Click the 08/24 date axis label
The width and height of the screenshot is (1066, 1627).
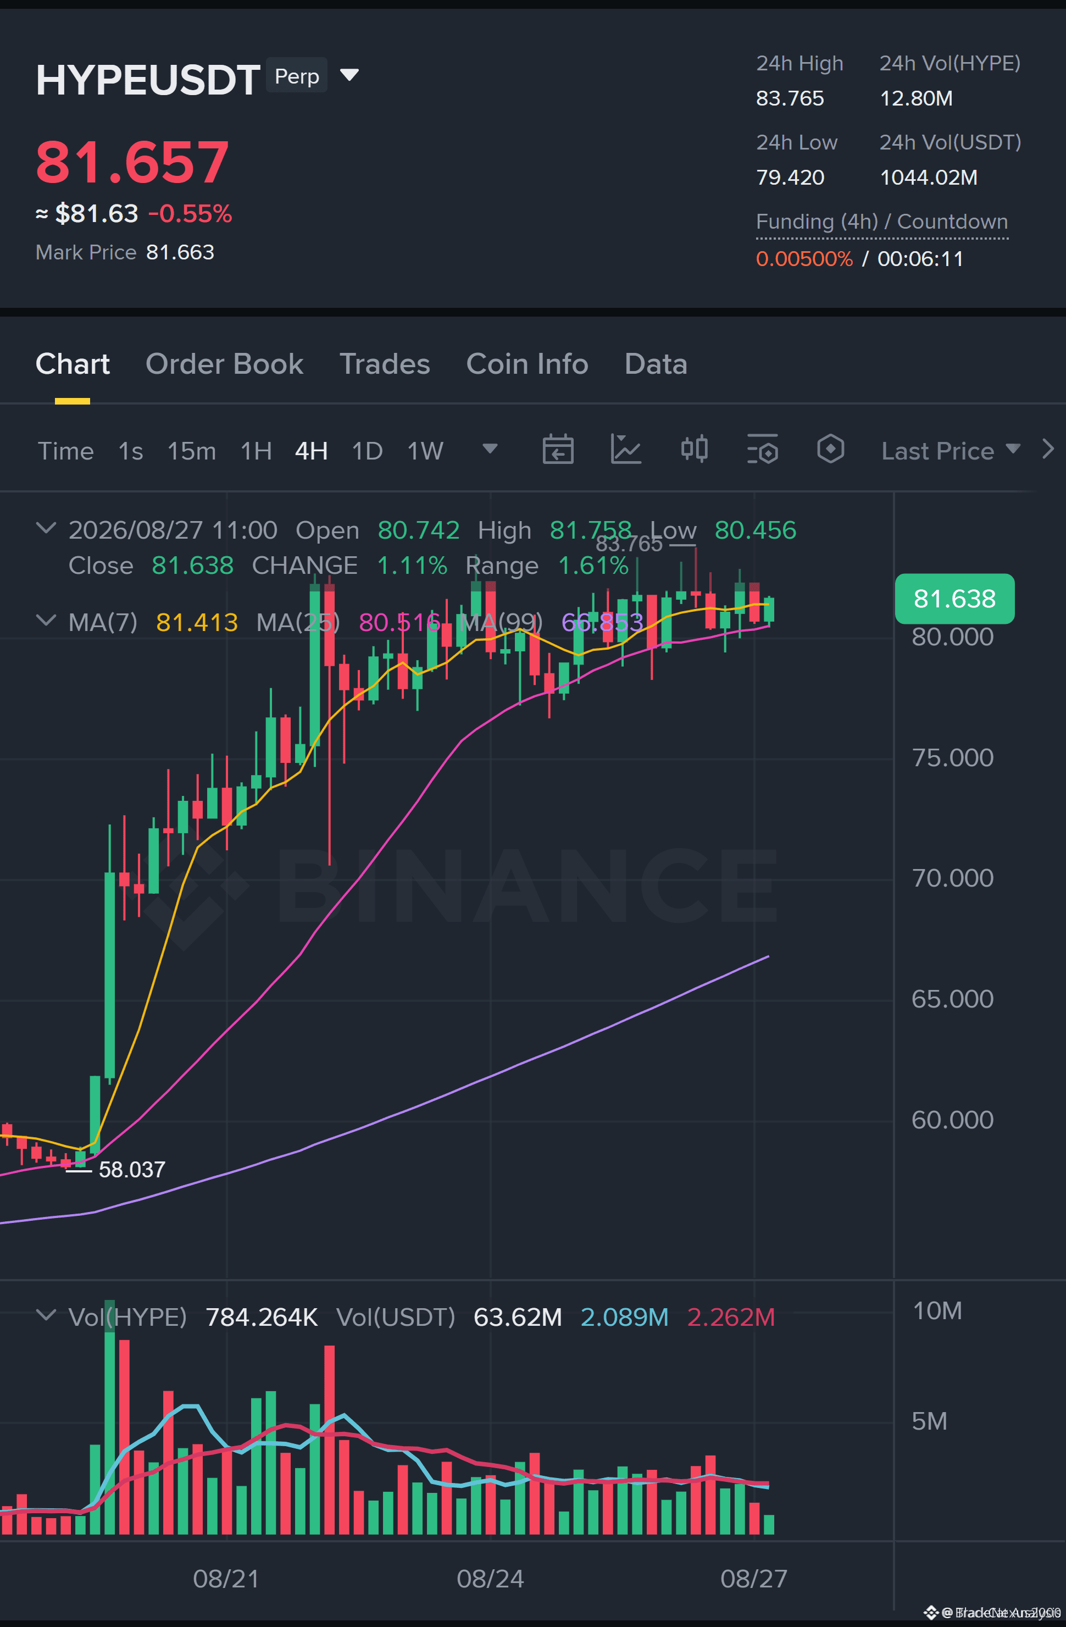(x=490, y=1579)
